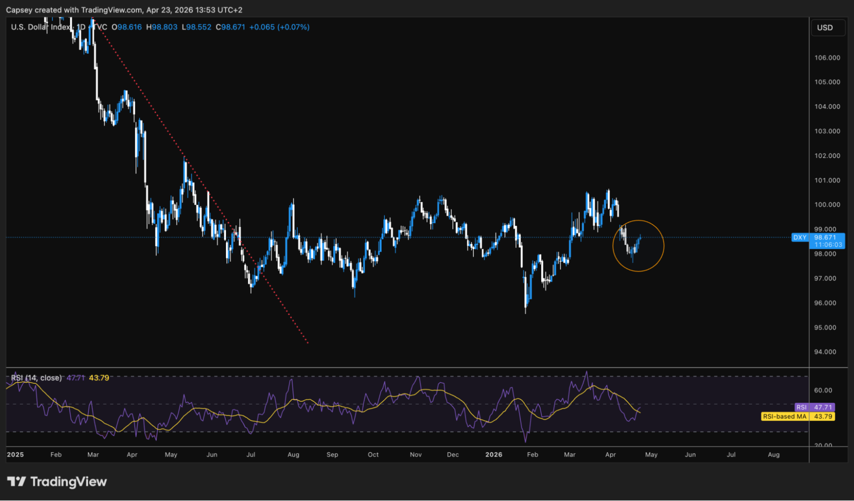The height and width of the screenshot is (501, 854).
Task: Click the 1D interval label in legend
Action: click(80, 27)
